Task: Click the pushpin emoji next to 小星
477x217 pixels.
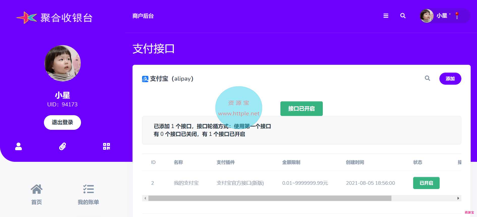Action: [457, 16]
